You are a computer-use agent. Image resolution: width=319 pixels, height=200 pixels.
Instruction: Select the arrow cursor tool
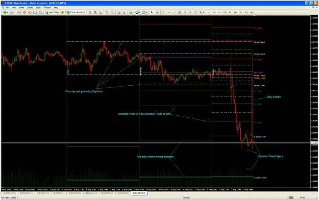pyautogui.click(x=152, y=12)
